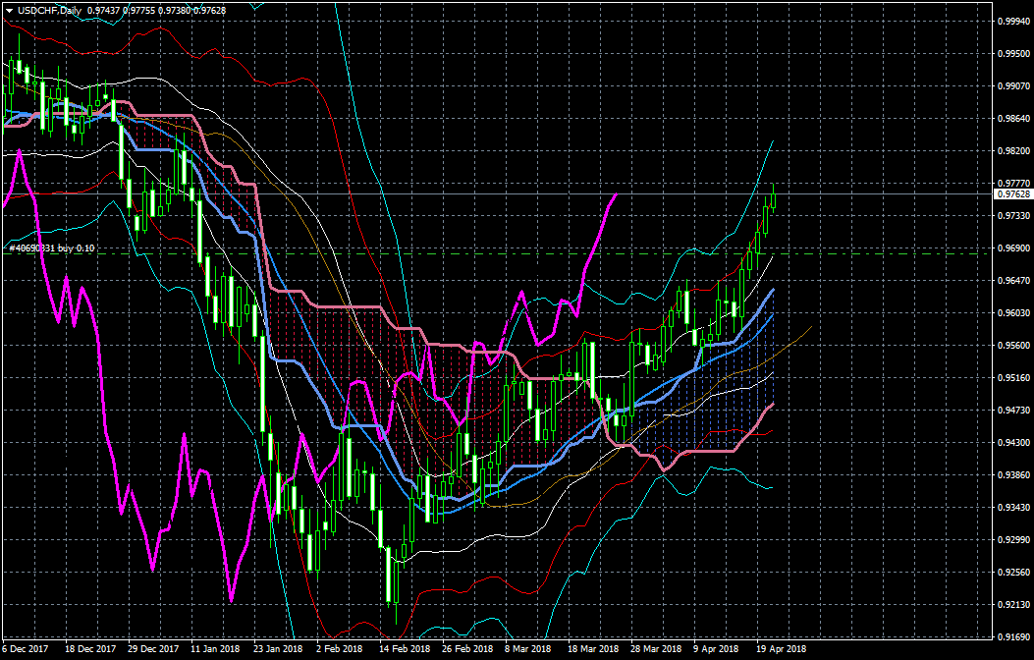Select the 23 Jan 2018 date marker
Image resolution: width=1034 pixels, height=660 pixels.
(x=278, y=649)
